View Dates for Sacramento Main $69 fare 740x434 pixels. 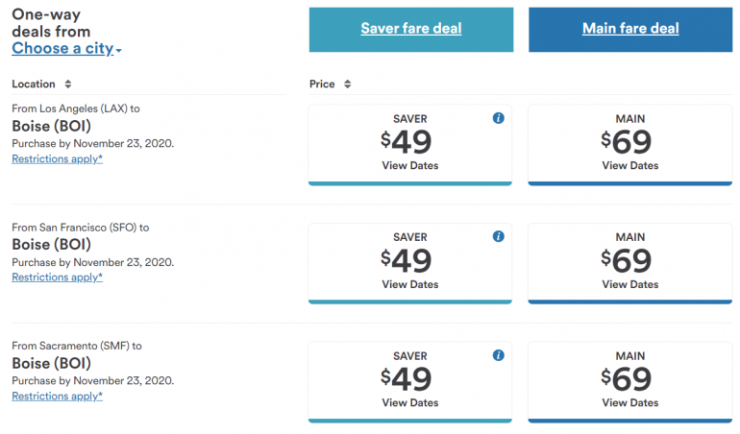click(x=629, y=402)
